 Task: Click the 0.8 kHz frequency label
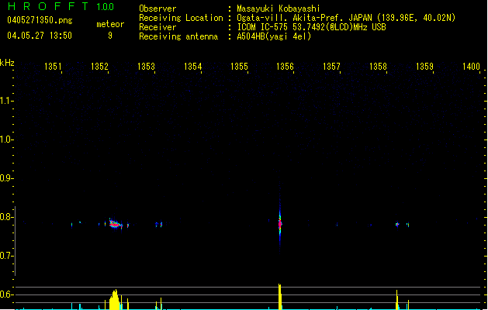point(5,217)
